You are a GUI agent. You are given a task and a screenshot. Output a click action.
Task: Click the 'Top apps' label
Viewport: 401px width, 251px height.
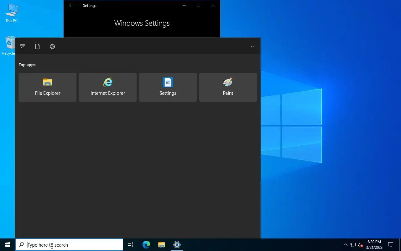pyautogui.click(x=27, y=65)
